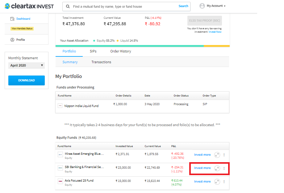Open SBI Banking & Financial fund name
This screenshot has width=284, height=193.
point(84,167)
